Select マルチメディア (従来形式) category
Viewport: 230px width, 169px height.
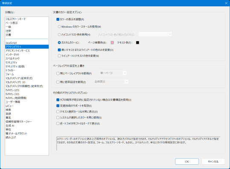click(x=27, y=78)
